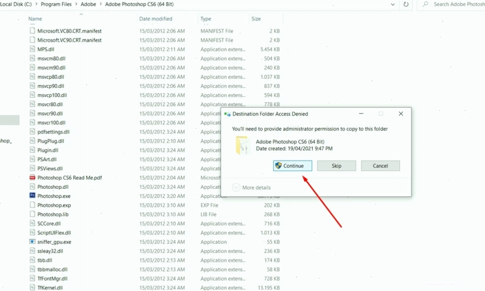Click the 5.454 KB size value

tap(270, 49)
